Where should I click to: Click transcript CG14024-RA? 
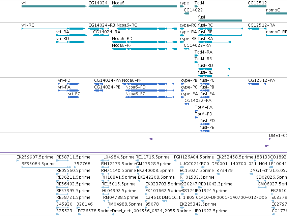101,35
